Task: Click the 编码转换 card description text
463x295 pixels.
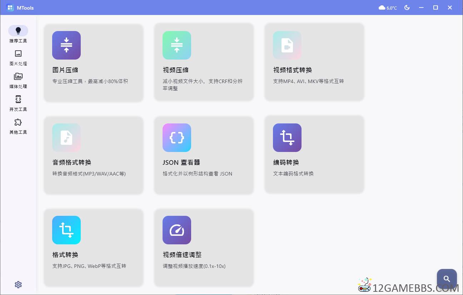Action: [x=293, y=174]
